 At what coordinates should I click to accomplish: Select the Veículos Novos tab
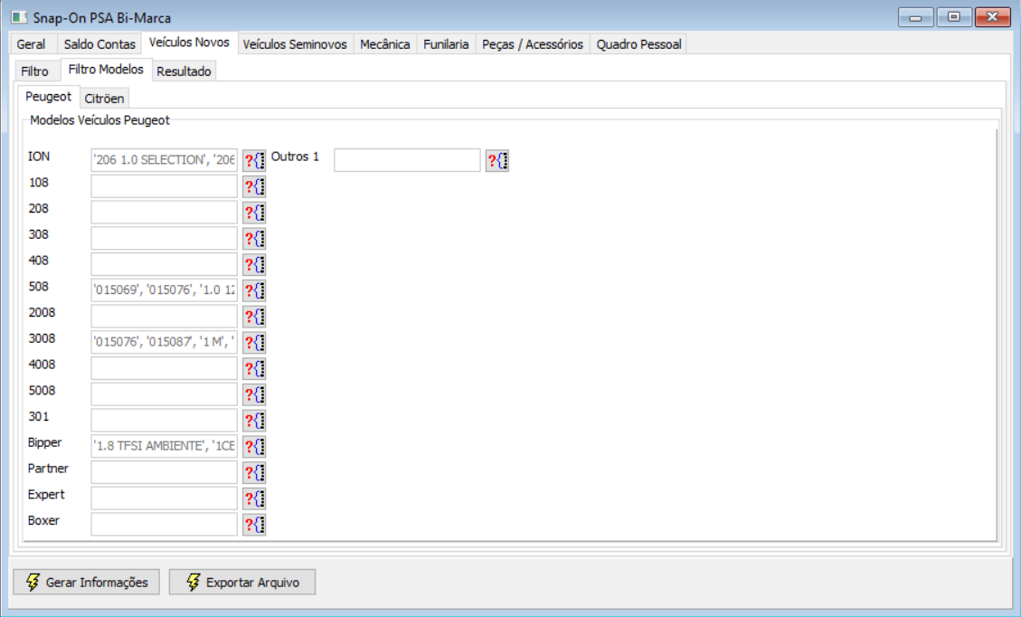pos(190,43)
